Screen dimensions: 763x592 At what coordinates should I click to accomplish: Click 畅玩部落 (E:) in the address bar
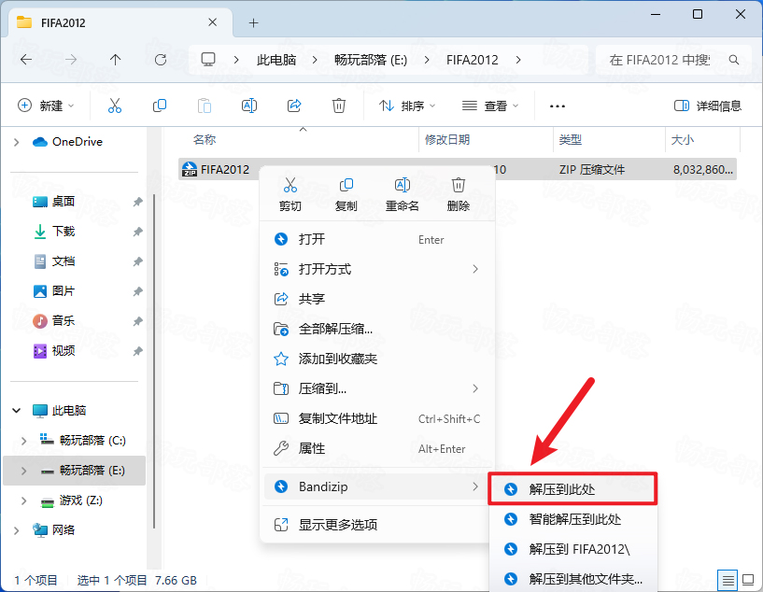point(371,60)
